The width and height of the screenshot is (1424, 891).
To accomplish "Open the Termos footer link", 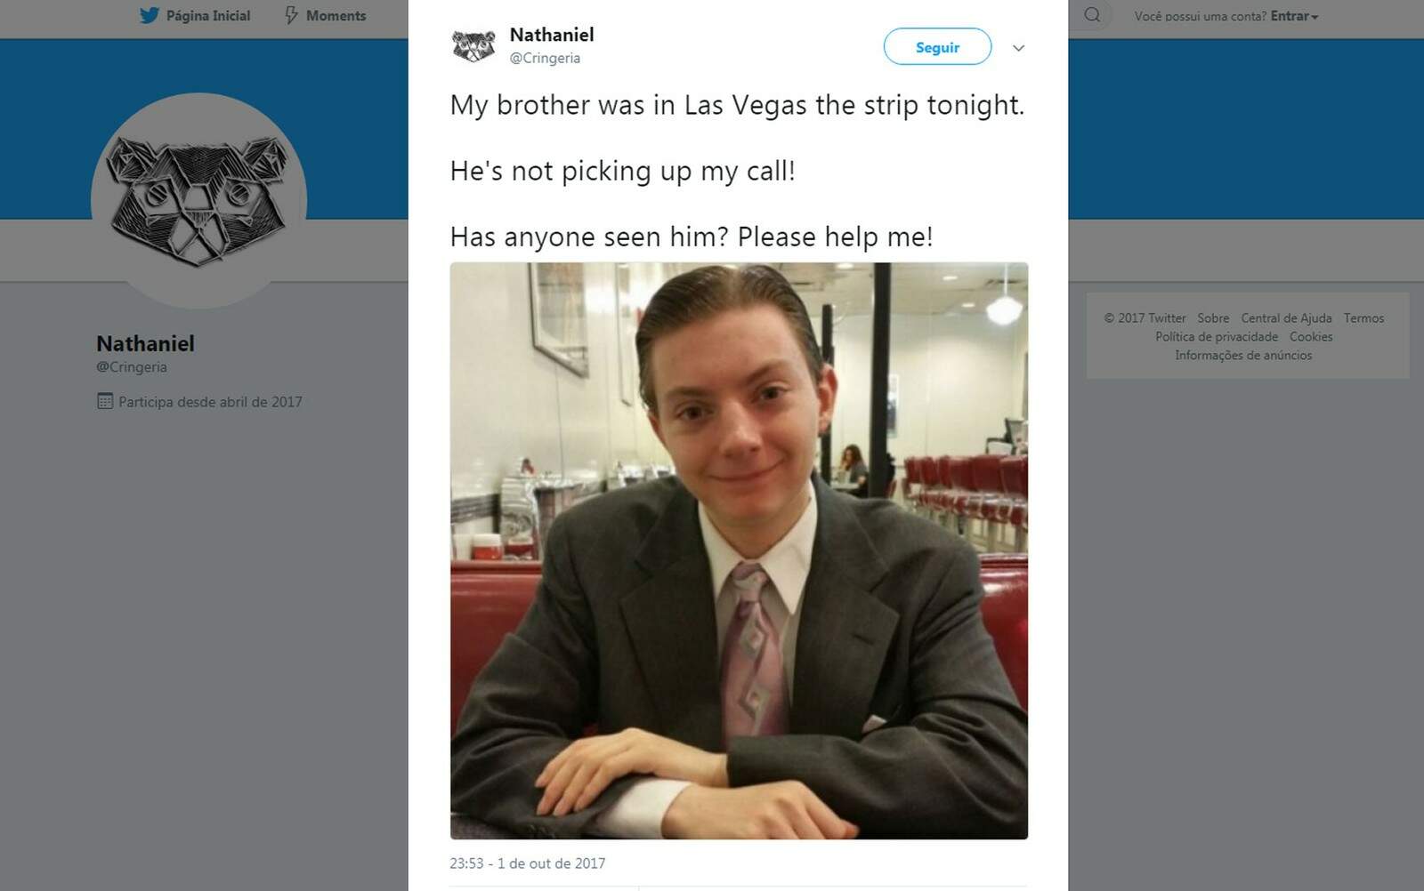I will tap(1363, 318).
